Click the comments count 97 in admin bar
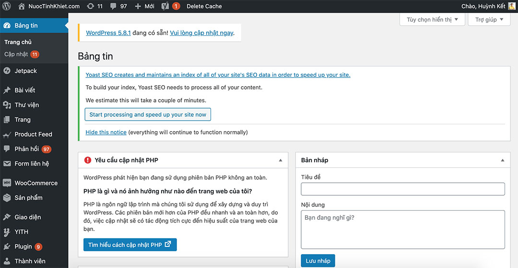 124,6
